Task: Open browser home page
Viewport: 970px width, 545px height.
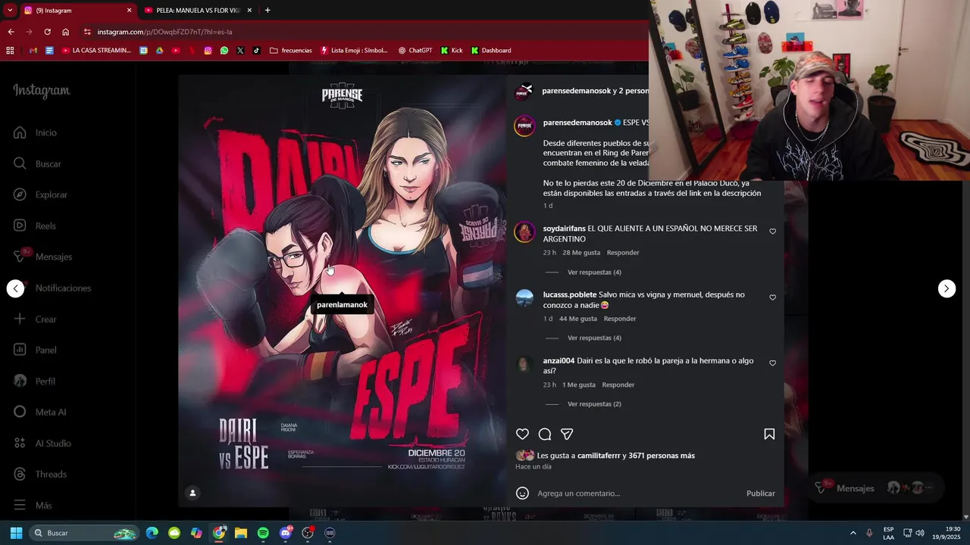Action: (x=66, y=32)
